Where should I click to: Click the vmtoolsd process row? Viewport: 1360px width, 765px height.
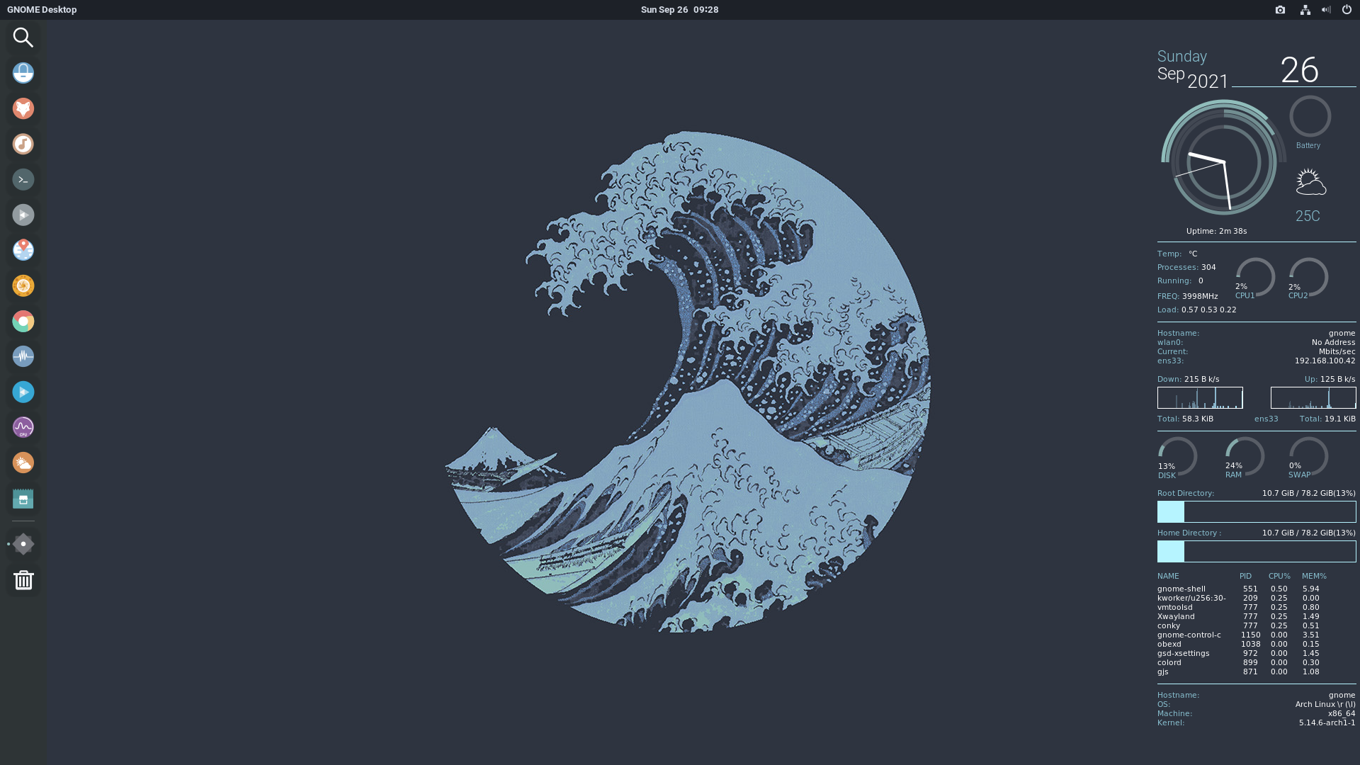1239,607
